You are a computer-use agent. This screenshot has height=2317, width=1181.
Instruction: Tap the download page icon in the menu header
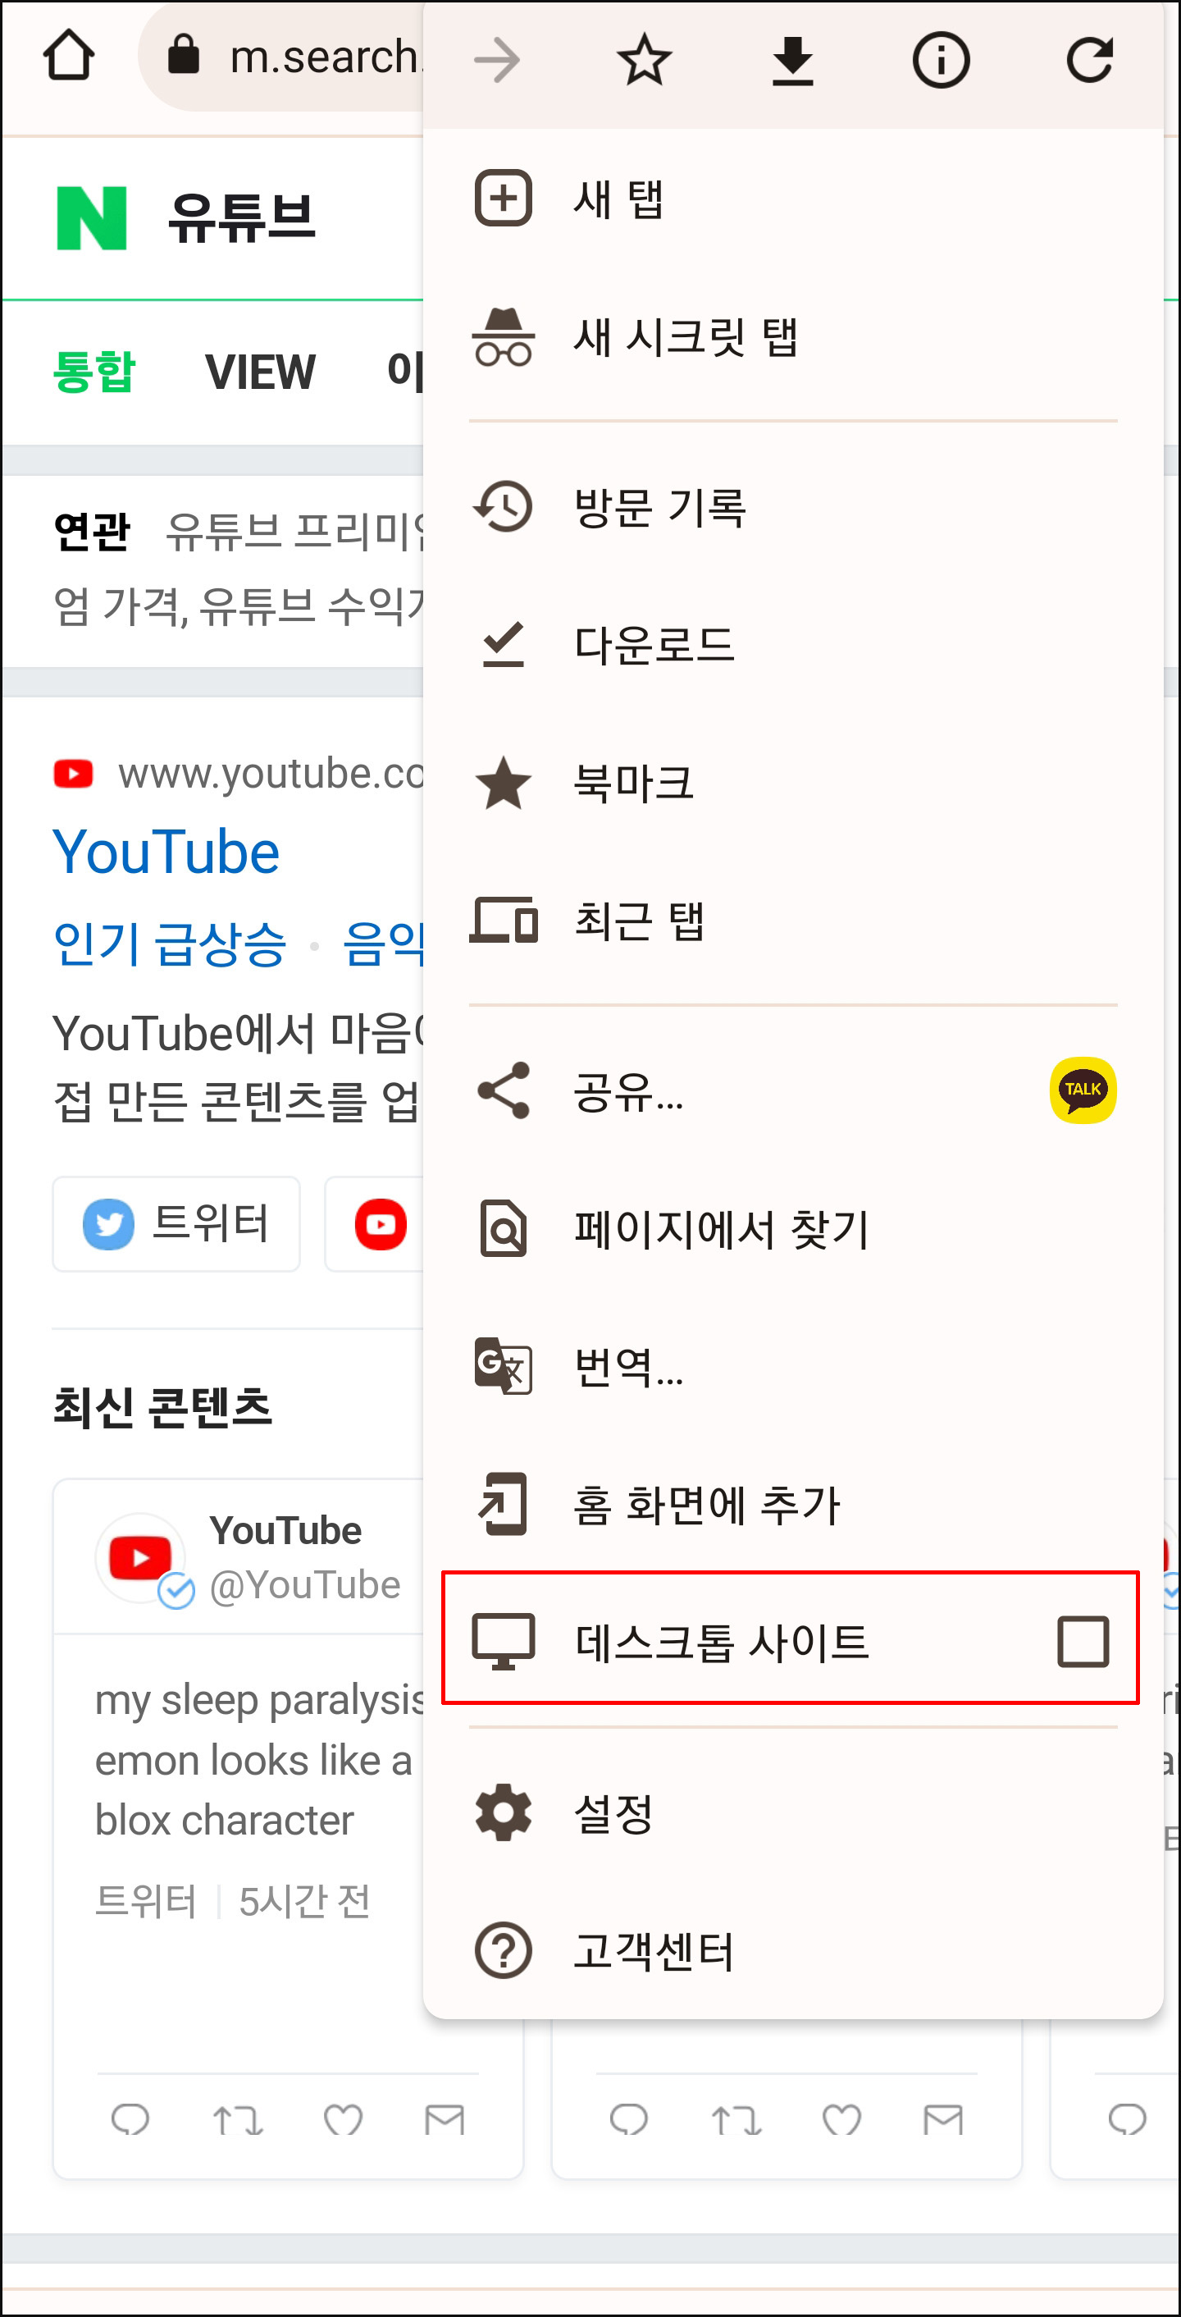[x=793, y=62]
